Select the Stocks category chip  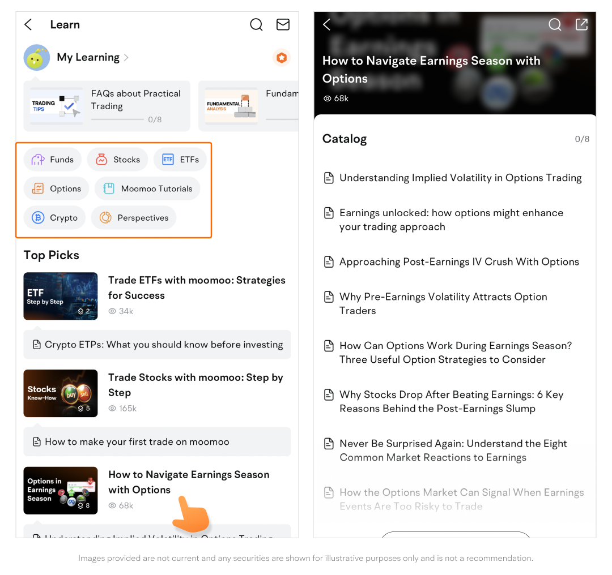[x=117, y=160]
